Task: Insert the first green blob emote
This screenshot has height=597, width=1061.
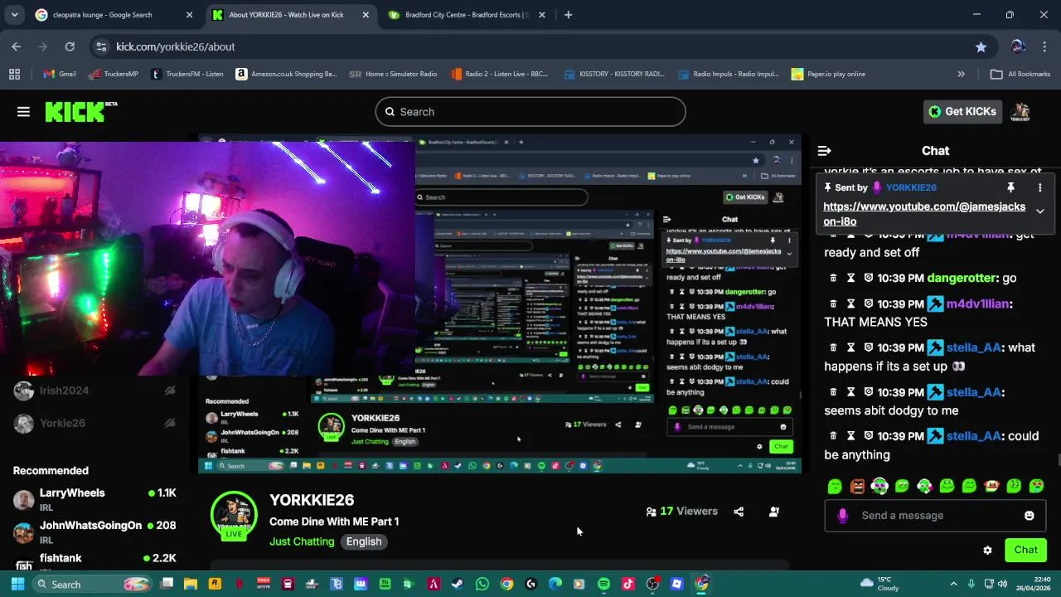Action: click(x=835, y=487)
